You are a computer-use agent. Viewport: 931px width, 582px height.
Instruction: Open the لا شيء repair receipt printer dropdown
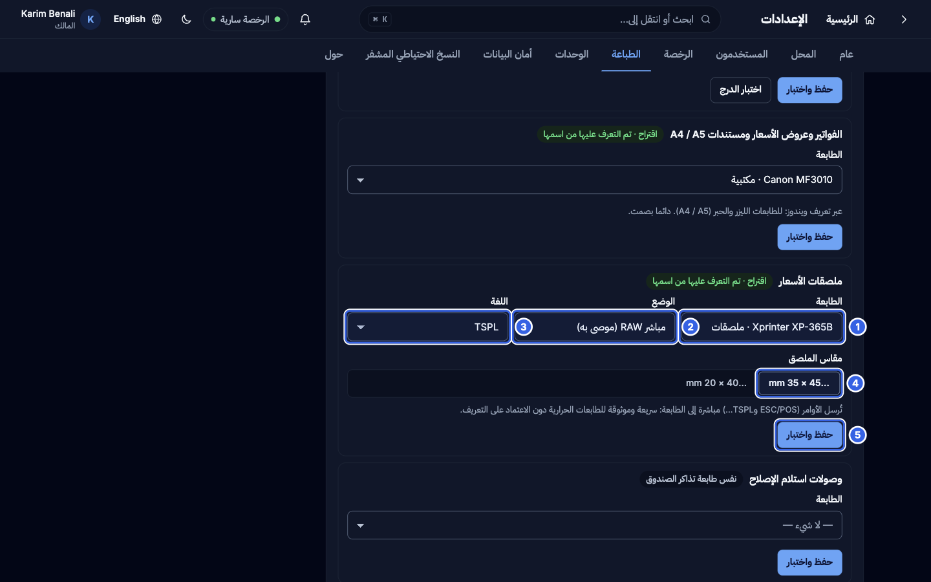point(595,525)
